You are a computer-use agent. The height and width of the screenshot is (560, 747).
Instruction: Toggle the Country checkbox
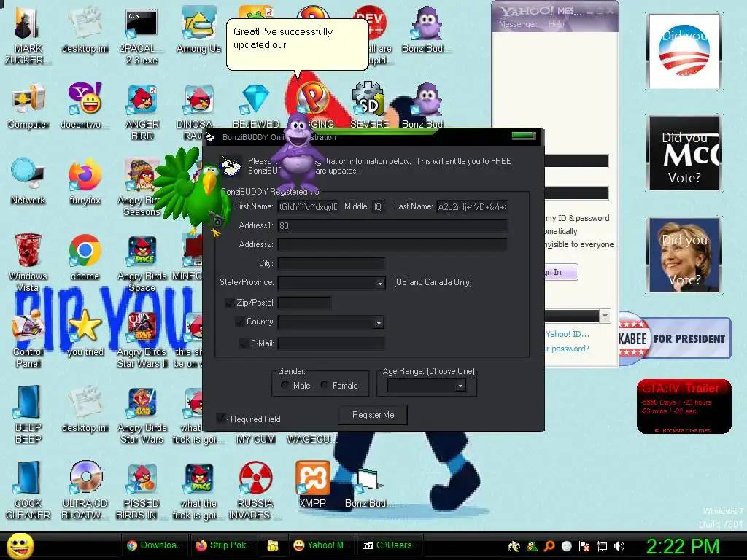pyautogui.click(x=239, y=322)
